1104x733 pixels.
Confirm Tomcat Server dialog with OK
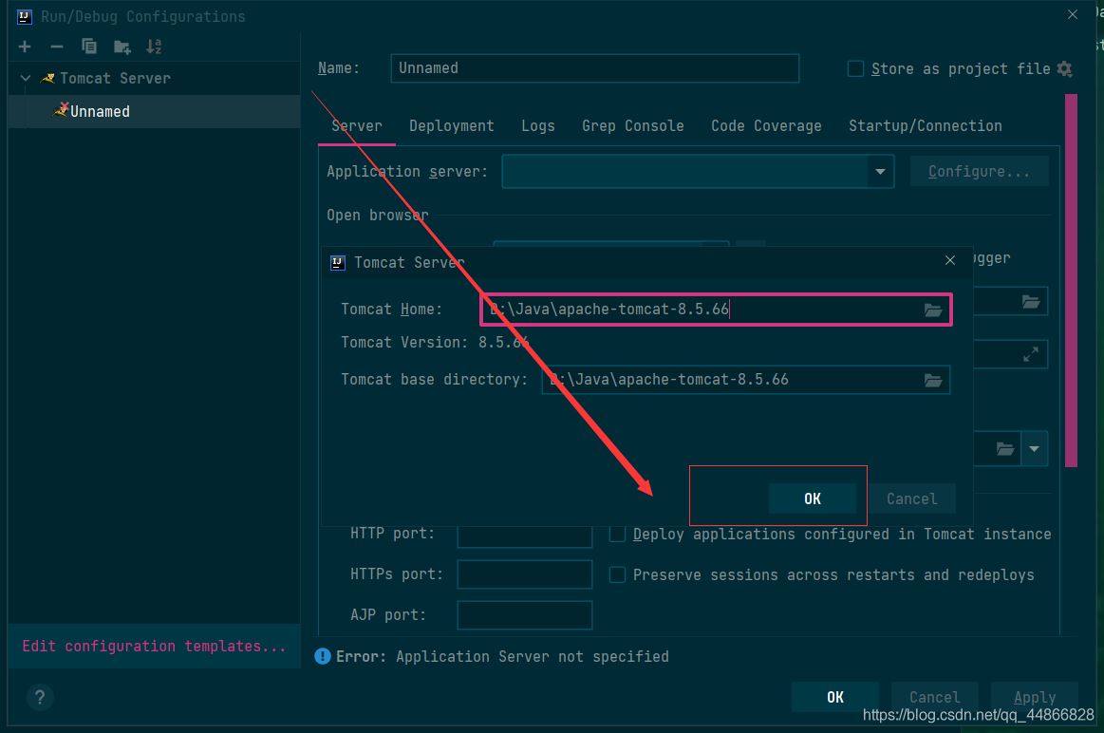tap(813, 498)
